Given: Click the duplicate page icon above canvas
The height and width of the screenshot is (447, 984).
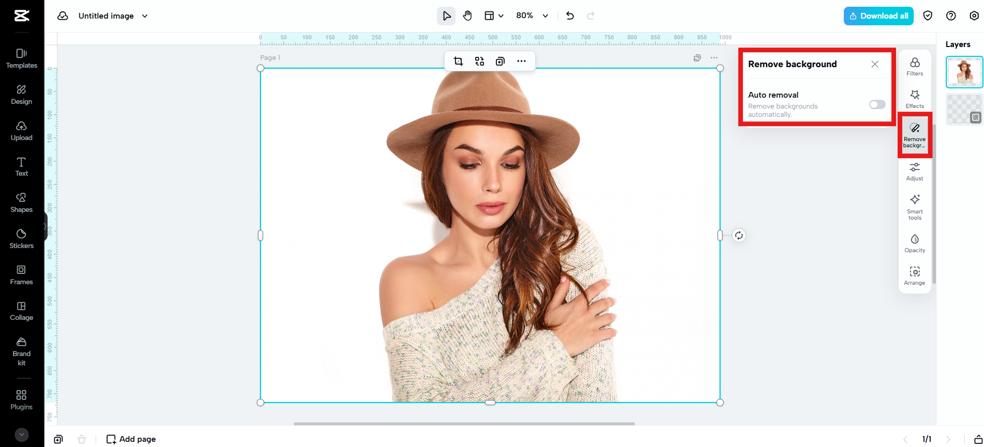Looking at the screenshot, I should (x=697, y=58).
